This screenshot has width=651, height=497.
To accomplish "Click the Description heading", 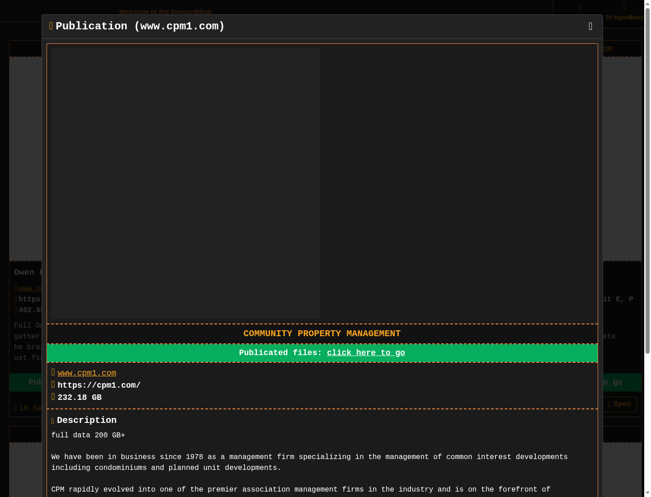I will [x=87, y=420].
